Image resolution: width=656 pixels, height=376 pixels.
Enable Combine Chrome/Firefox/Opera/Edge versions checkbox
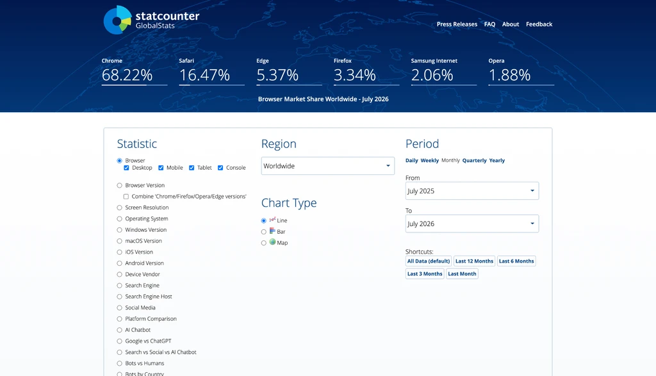pos(126,197)
